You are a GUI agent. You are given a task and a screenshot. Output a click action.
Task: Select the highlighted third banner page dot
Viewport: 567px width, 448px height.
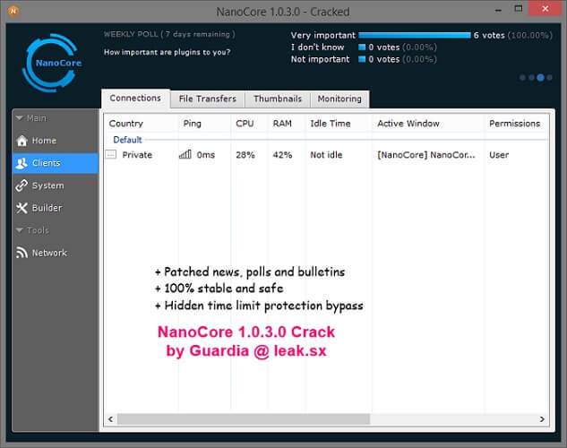[x=541, y=77]
